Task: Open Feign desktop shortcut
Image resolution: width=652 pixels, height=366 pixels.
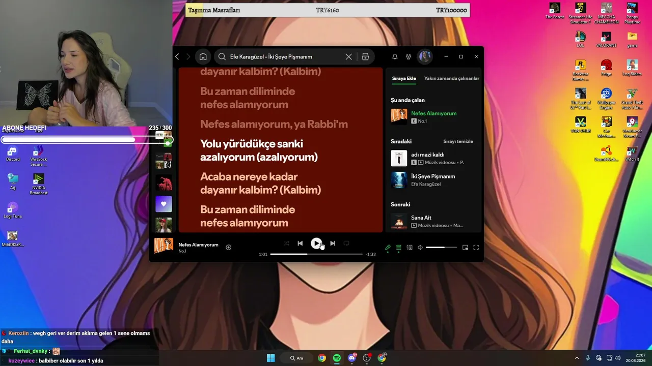Action: tap(606, 68)
